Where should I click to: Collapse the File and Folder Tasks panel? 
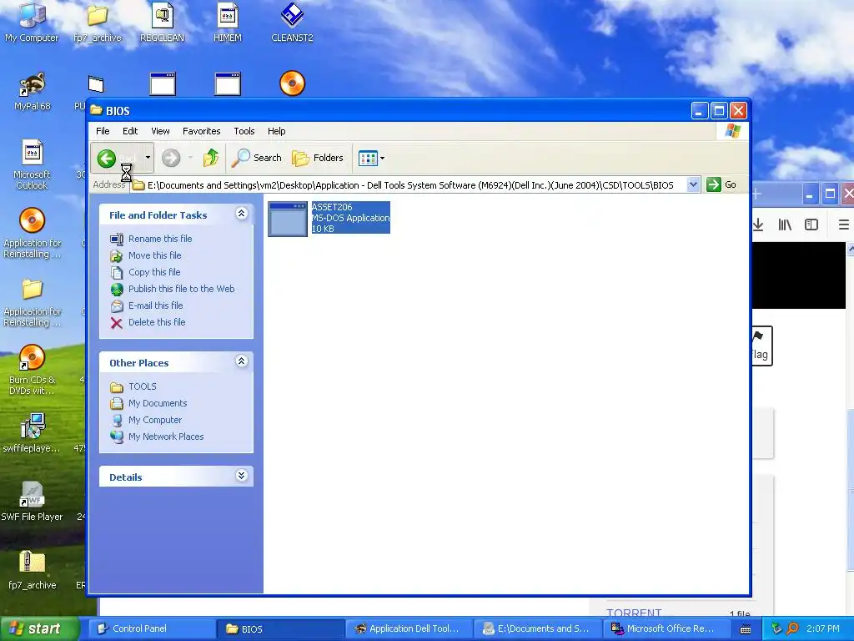pos(241,214)
